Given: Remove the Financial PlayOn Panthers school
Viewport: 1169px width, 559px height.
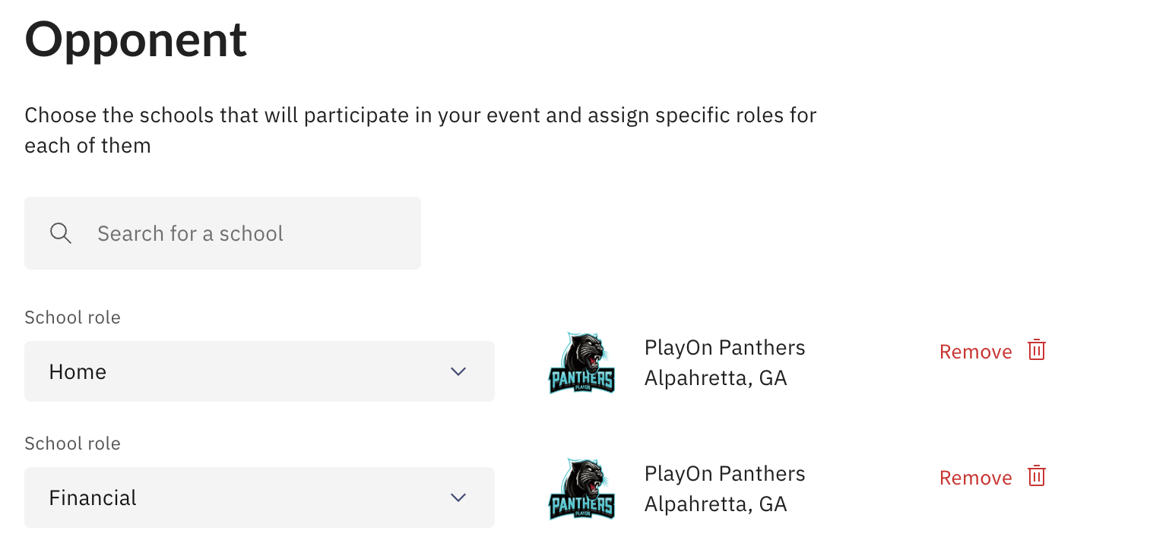Looking at the screenshot, I should tap(975, 477).
